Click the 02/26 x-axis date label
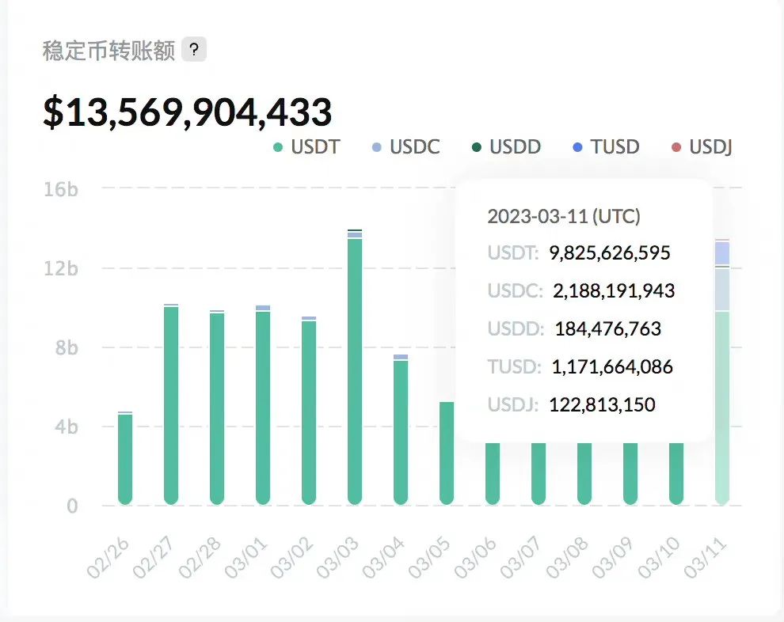The height and width of the screenshot is (622, 784). [x=108, y=558]
